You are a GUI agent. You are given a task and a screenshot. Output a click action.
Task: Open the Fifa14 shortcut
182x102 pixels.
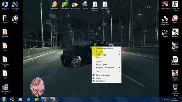(175, 19)
